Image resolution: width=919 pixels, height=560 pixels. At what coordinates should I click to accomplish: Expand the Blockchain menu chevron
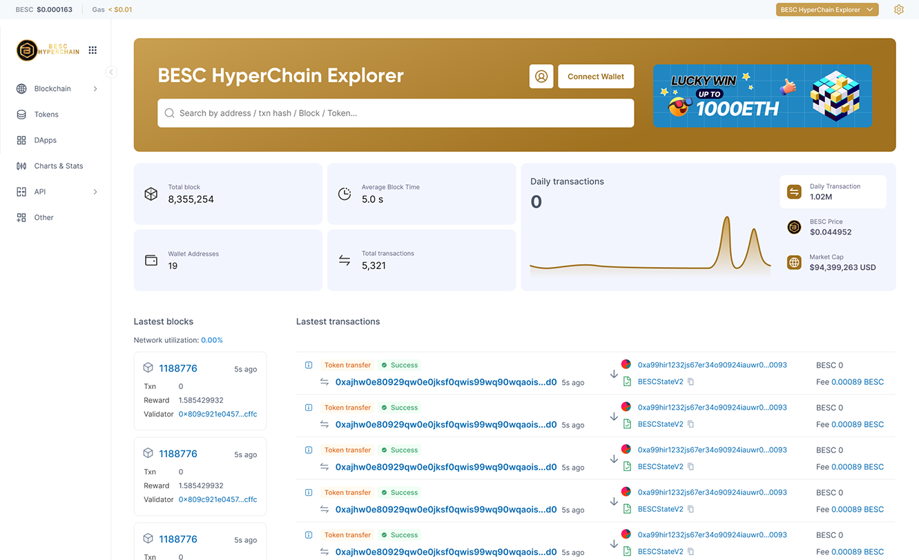(x=95, y=89)
